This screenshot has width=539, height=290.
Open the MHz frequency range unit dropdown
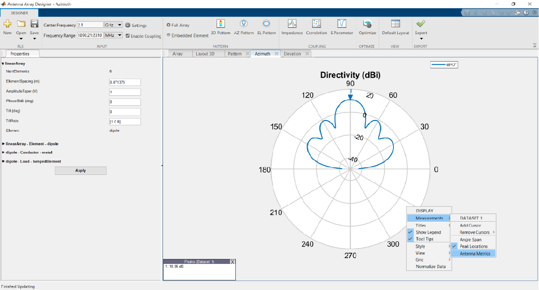point(113,35)
